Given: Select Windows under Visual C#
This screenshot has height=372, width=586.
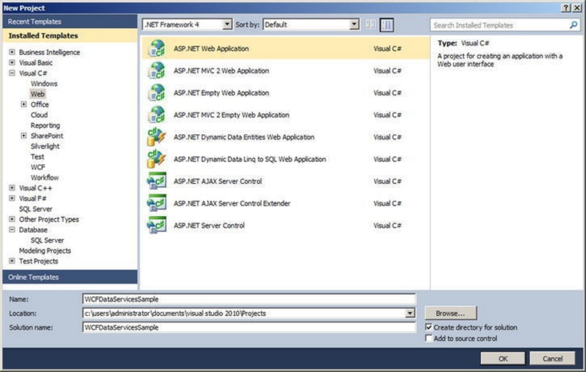Looking at the screenshot, I should [44, 84].
